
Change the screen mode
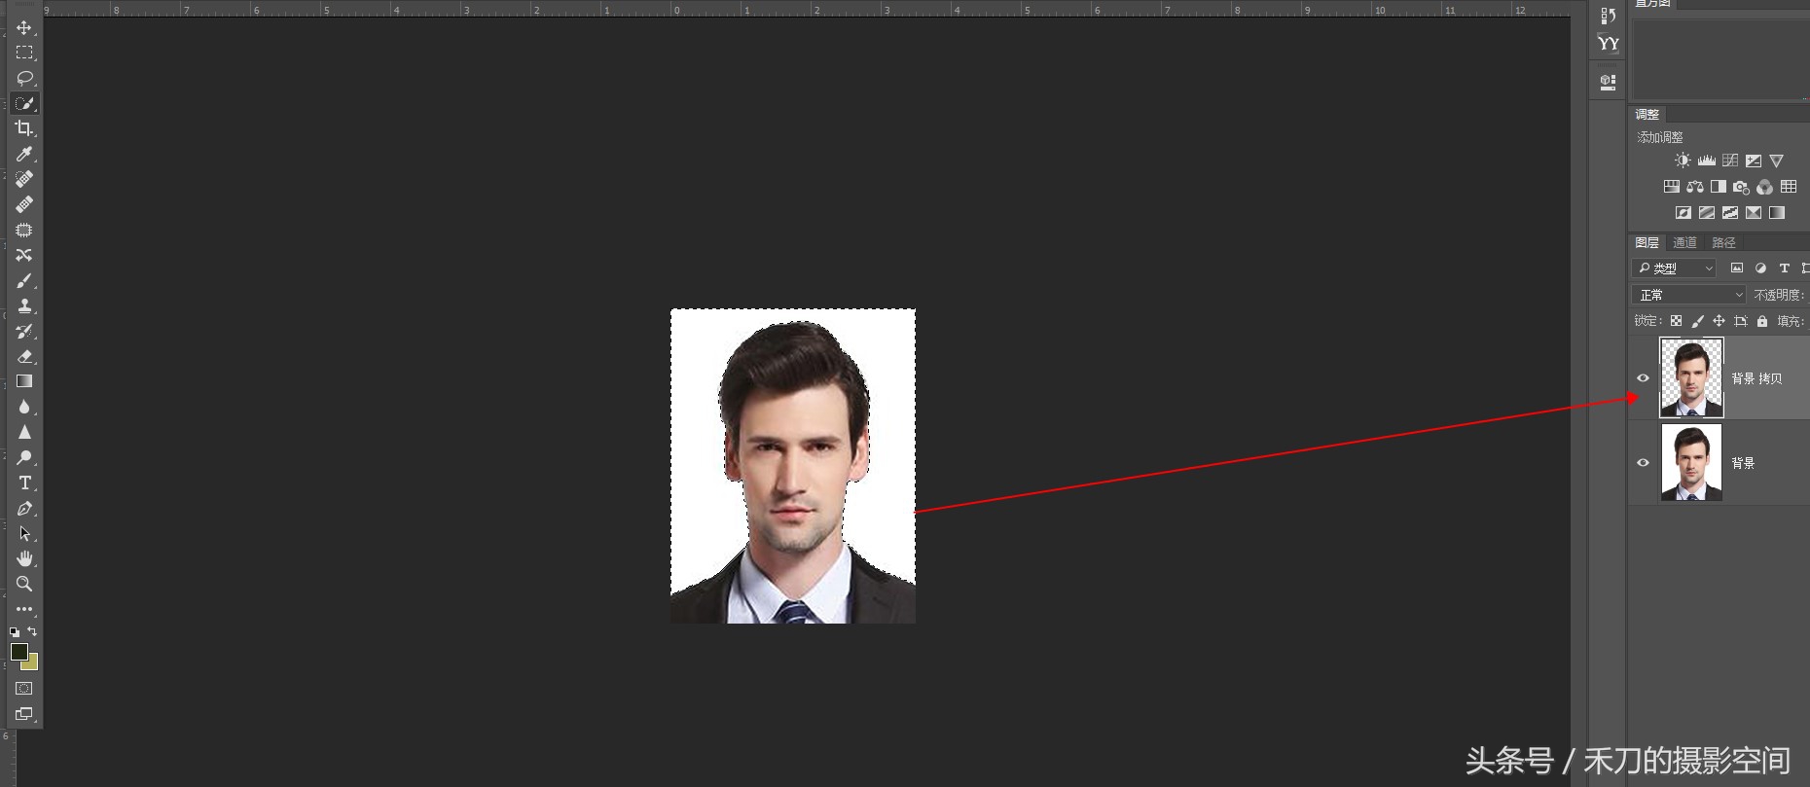(x=24, y=714)
